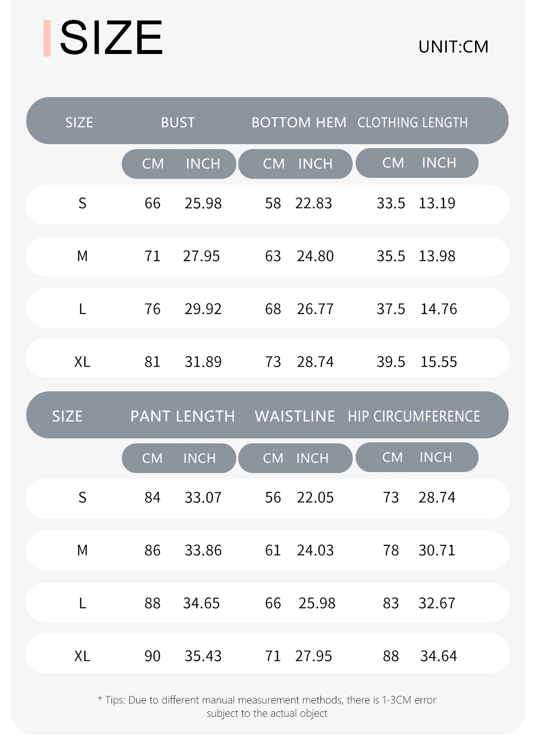Click the 32.67 hip circumference value
Image resolution: width=535 pixels, height=745 pixels.
(436, 603)
